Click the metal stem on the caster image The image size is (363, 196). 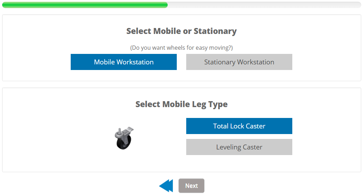(119, 131)
